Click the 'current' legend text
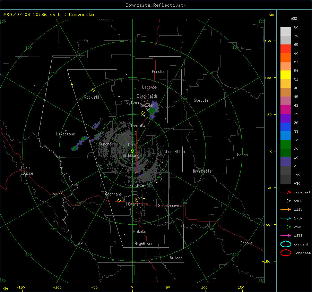 click(301, 244)
